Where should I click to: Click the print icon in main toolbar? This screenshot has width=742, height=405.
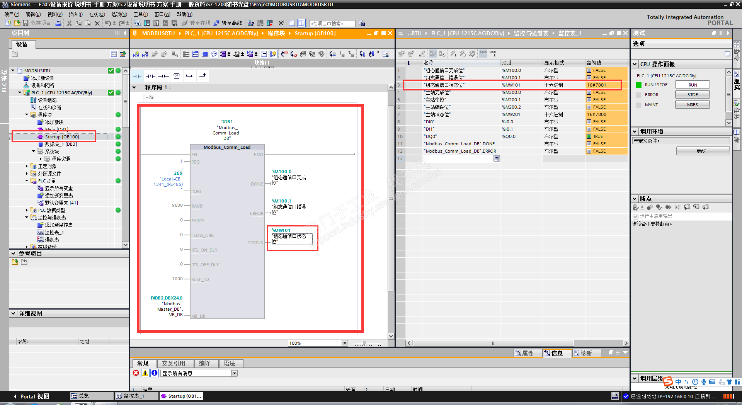(58, 23)
